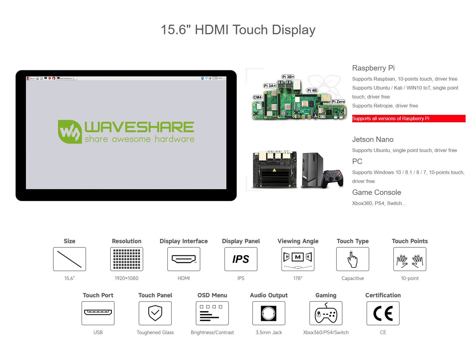
Task: Click the 'Game Console' heading
Action: click(377, 192)
